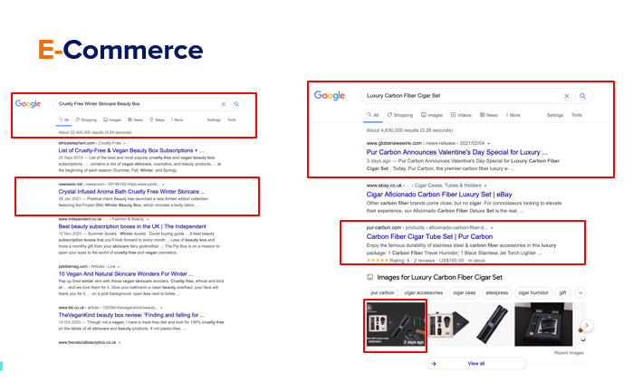Viewport: 633px width, 382px height.
Task: Open the News tab in the right search
Action: coord(489,115)
